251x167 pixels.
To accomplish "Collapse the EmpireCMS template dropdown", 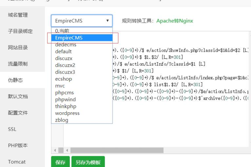I will pos(82,20).
